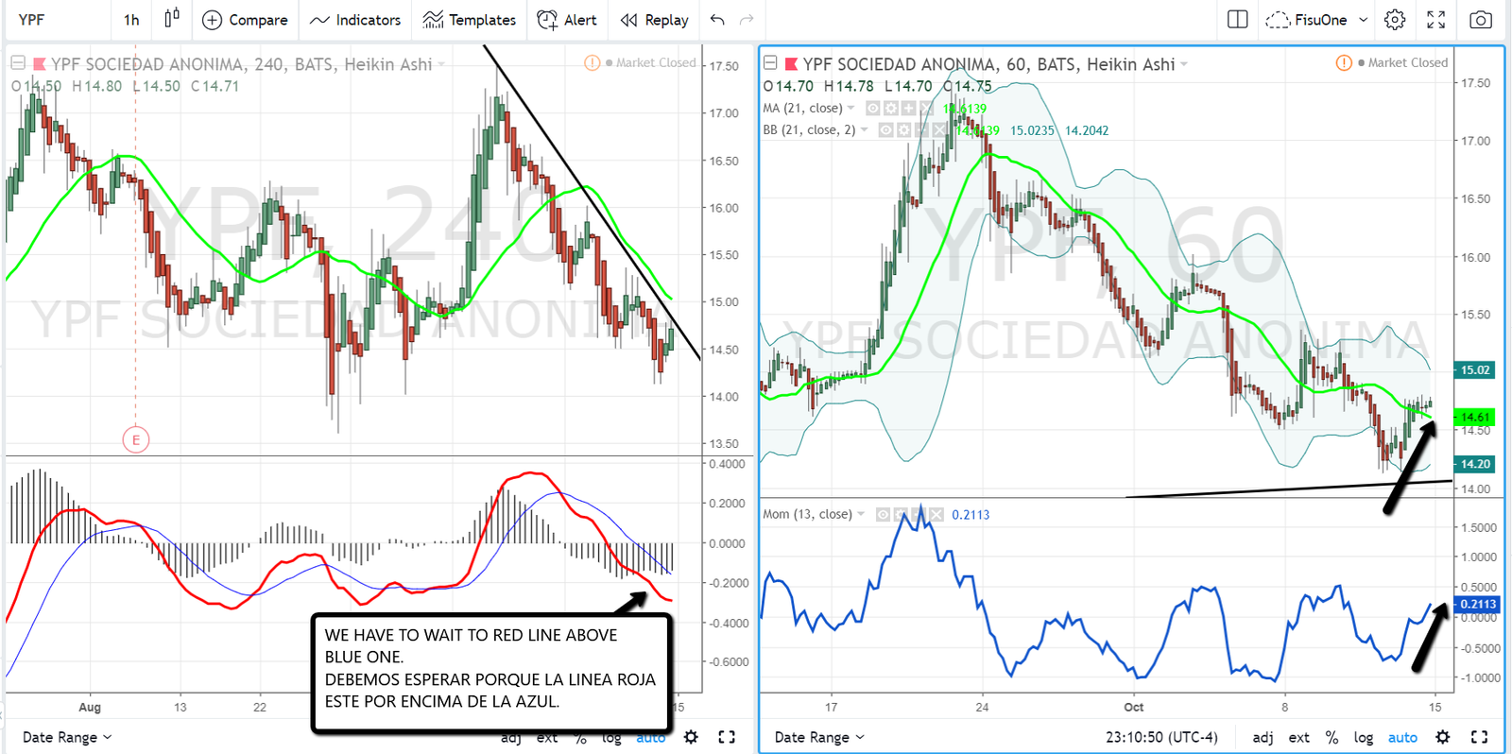This screenshot has width=1512, height=754.
Task: Create a new Alert
Action: 567,20
